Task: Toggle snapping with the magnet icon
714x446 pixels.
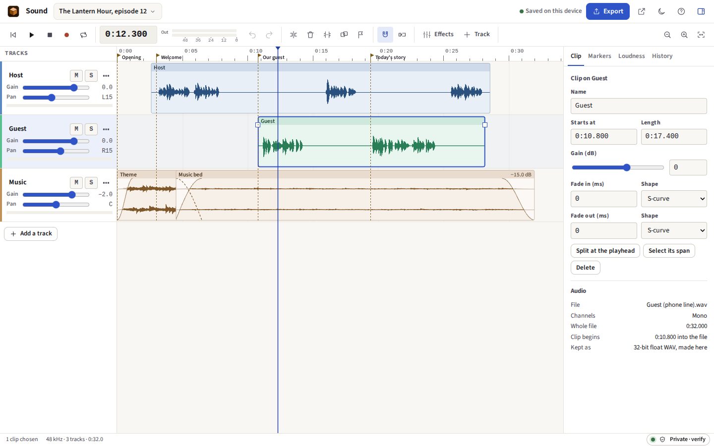Action: click(385, 35)
